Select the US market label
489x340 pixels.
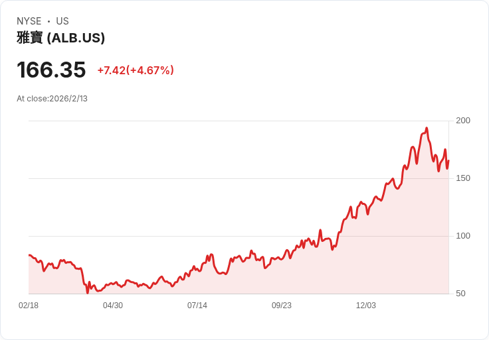62,21
